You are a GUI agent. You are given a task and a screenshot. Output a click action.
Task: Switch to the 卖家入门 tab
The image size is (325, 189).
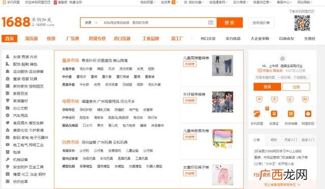click(x=308, y=140)
